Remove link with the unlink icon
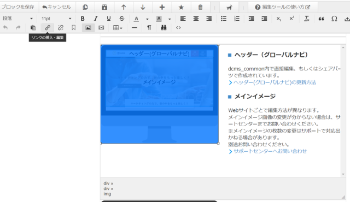 [x=61, y=28]
